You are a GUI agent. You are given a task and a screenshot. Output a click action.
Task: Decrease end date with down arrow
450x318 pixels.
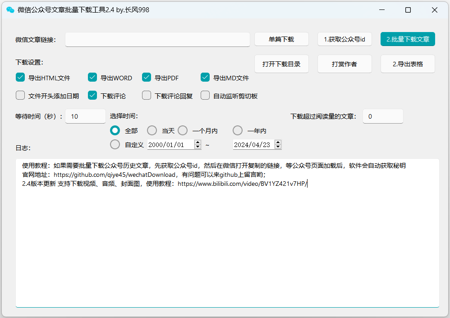click(278, 147)
